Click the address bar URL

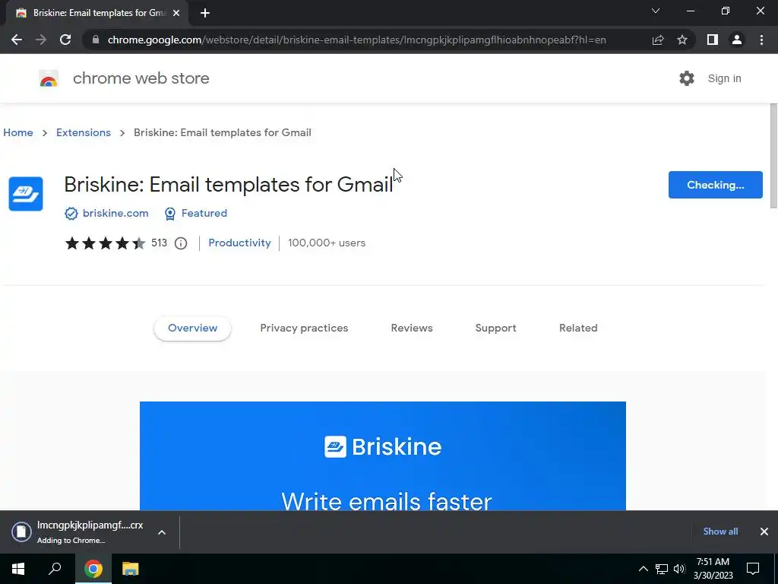click(x=357, y=40)
